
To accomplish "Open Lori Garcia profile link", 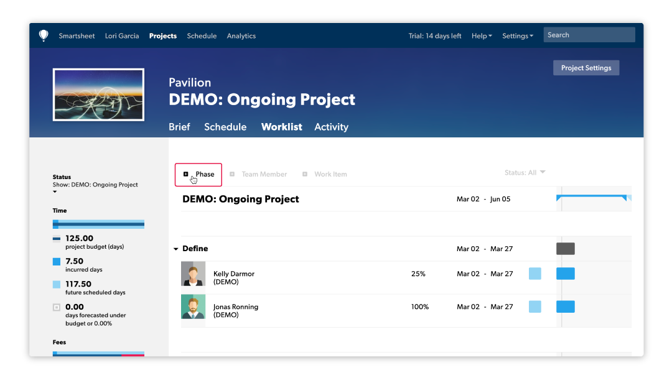I will pos(122,36).
